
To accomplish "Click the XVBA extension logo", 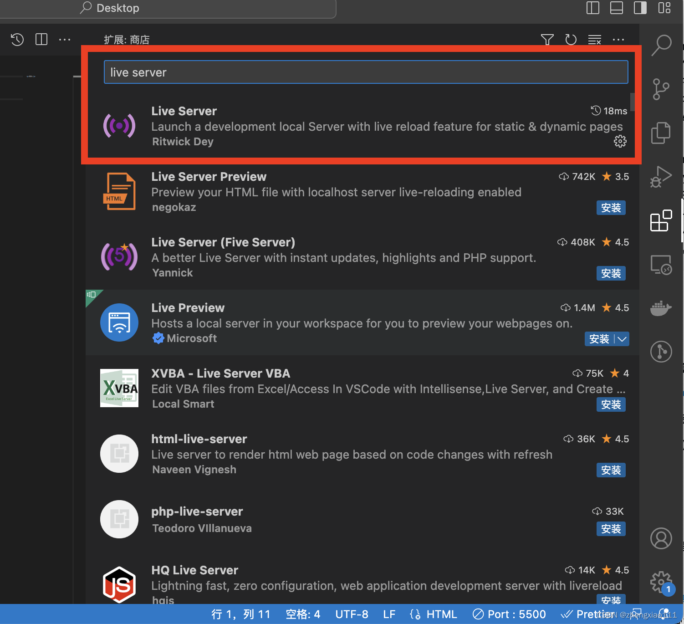I will [x=119, y=388].
